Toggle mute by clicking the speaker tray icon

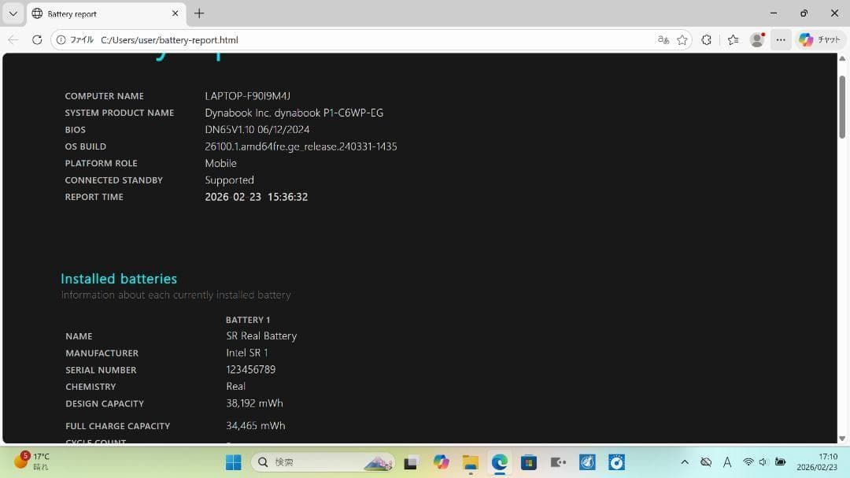pos(762,462)
